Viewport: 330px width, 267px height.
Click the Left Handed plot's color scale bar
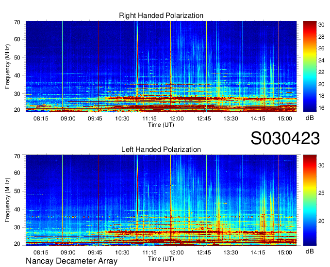[310, 200]
